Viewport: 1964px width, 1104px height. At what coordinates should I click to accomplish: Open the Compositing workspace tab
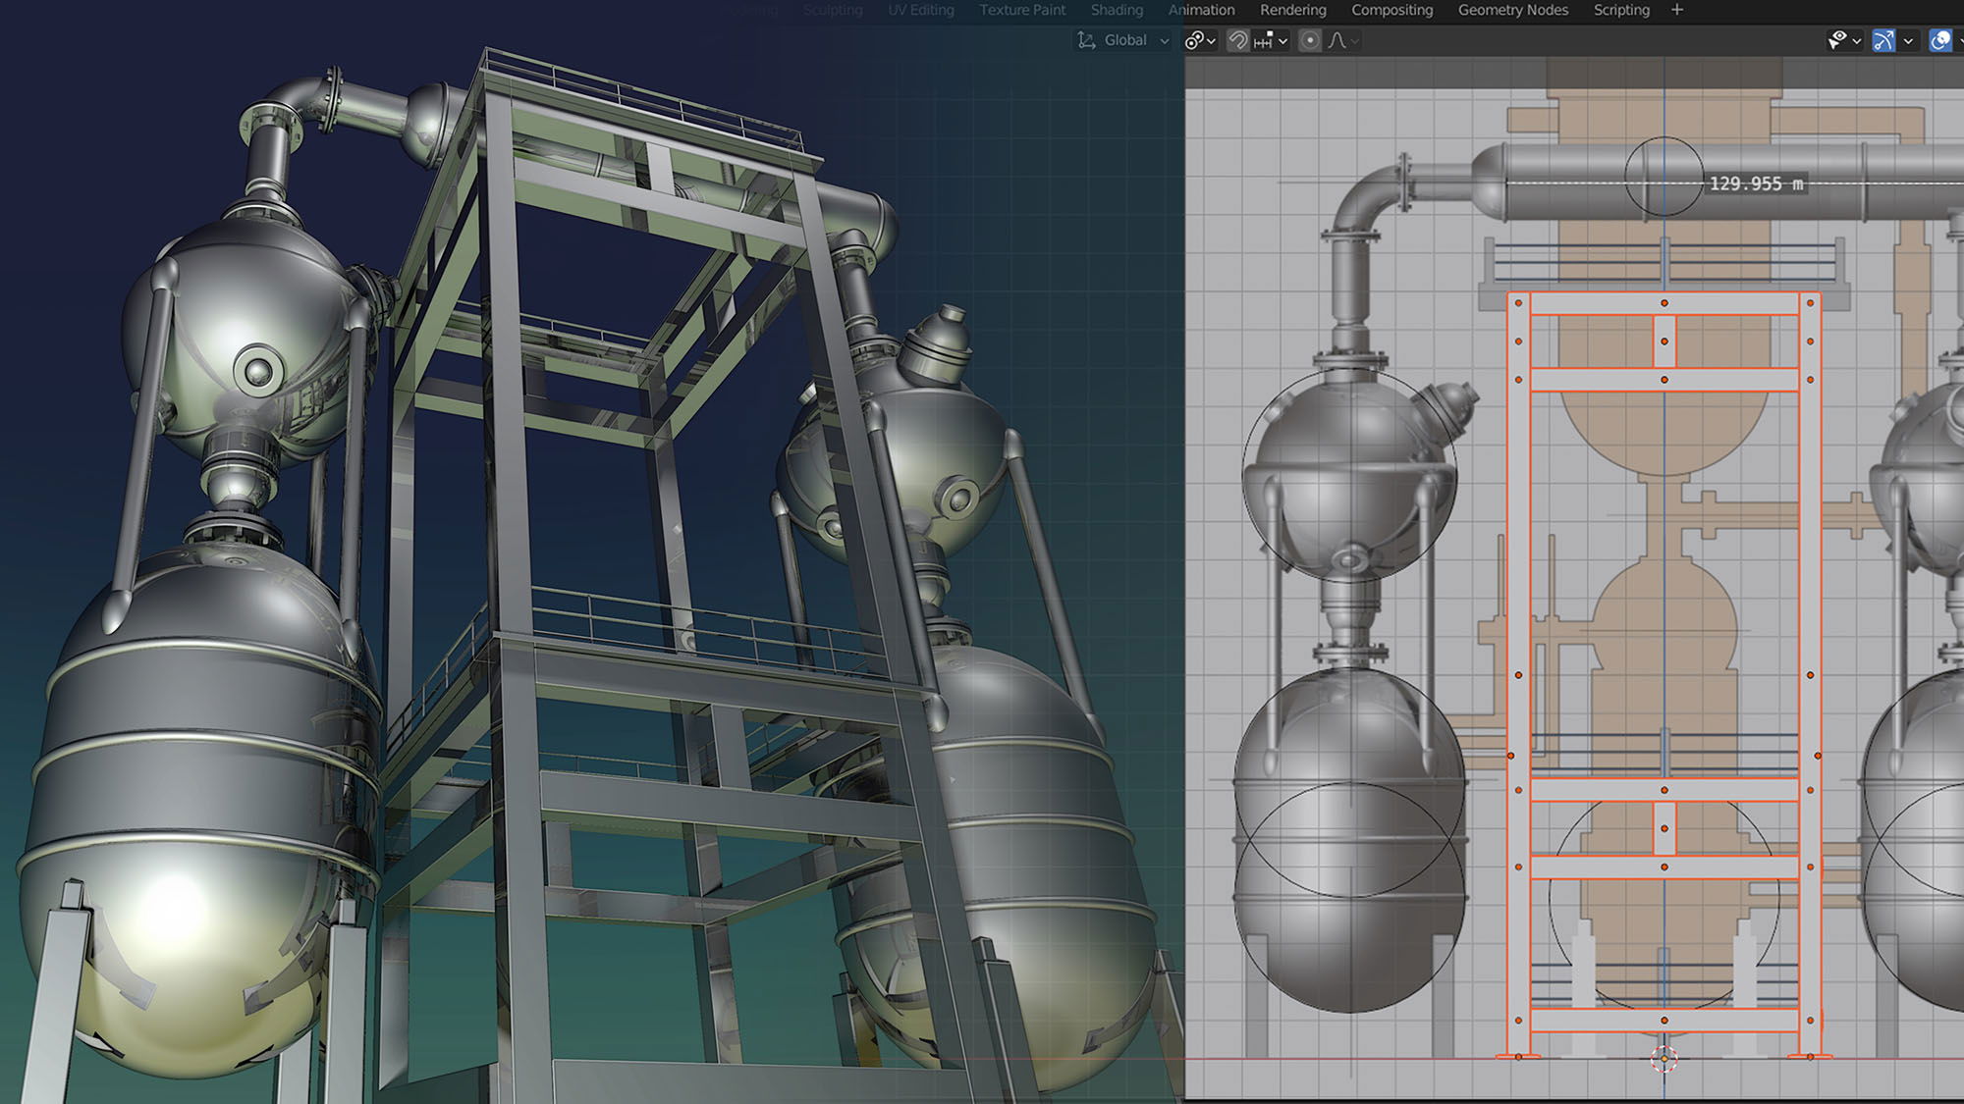1391,10
